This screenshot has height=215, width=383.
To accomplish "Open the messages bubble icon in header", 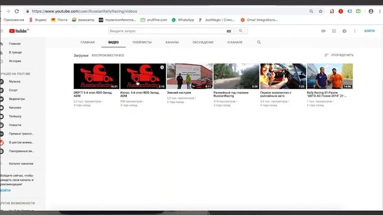I will pos(345,31).
